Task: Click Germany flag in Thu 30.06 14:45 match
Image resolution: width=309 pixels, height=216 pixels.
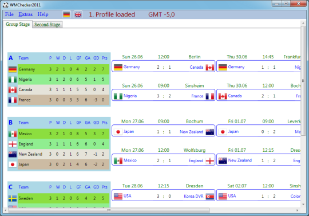Action: (x=223, y=67)
